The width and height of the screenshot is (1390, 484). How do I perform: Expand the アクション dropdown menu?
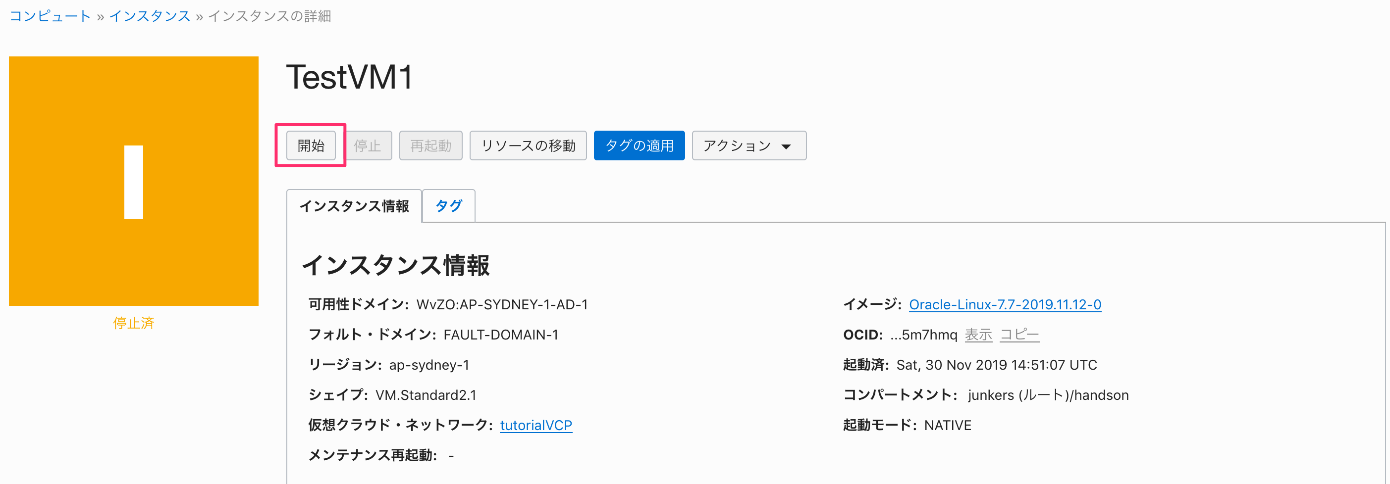749,145
